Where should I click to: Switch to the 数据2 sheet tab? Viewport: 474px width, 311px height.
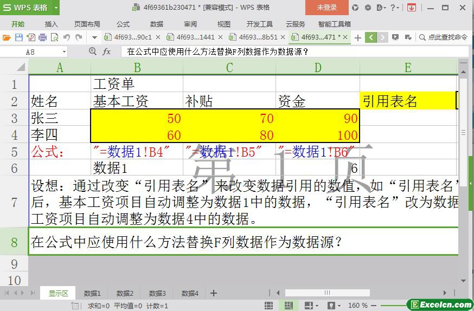[125, 293]
